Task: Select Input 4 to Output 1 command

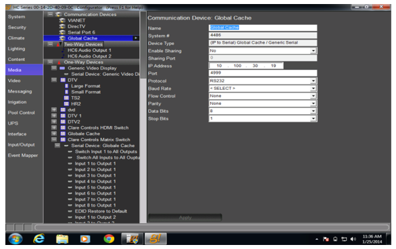Action: click(95, 181)
